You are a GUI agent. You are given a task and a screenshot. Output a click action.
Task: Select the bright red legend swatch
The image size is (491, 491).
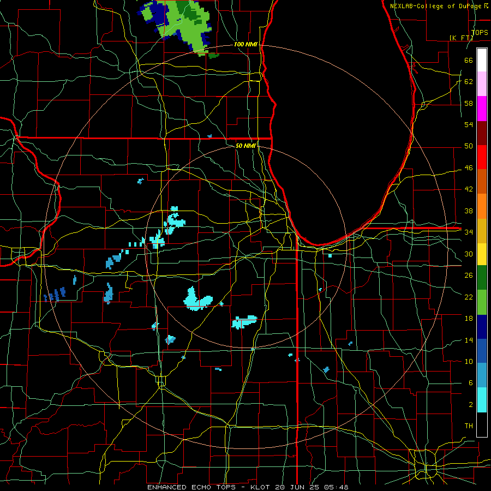482,157
